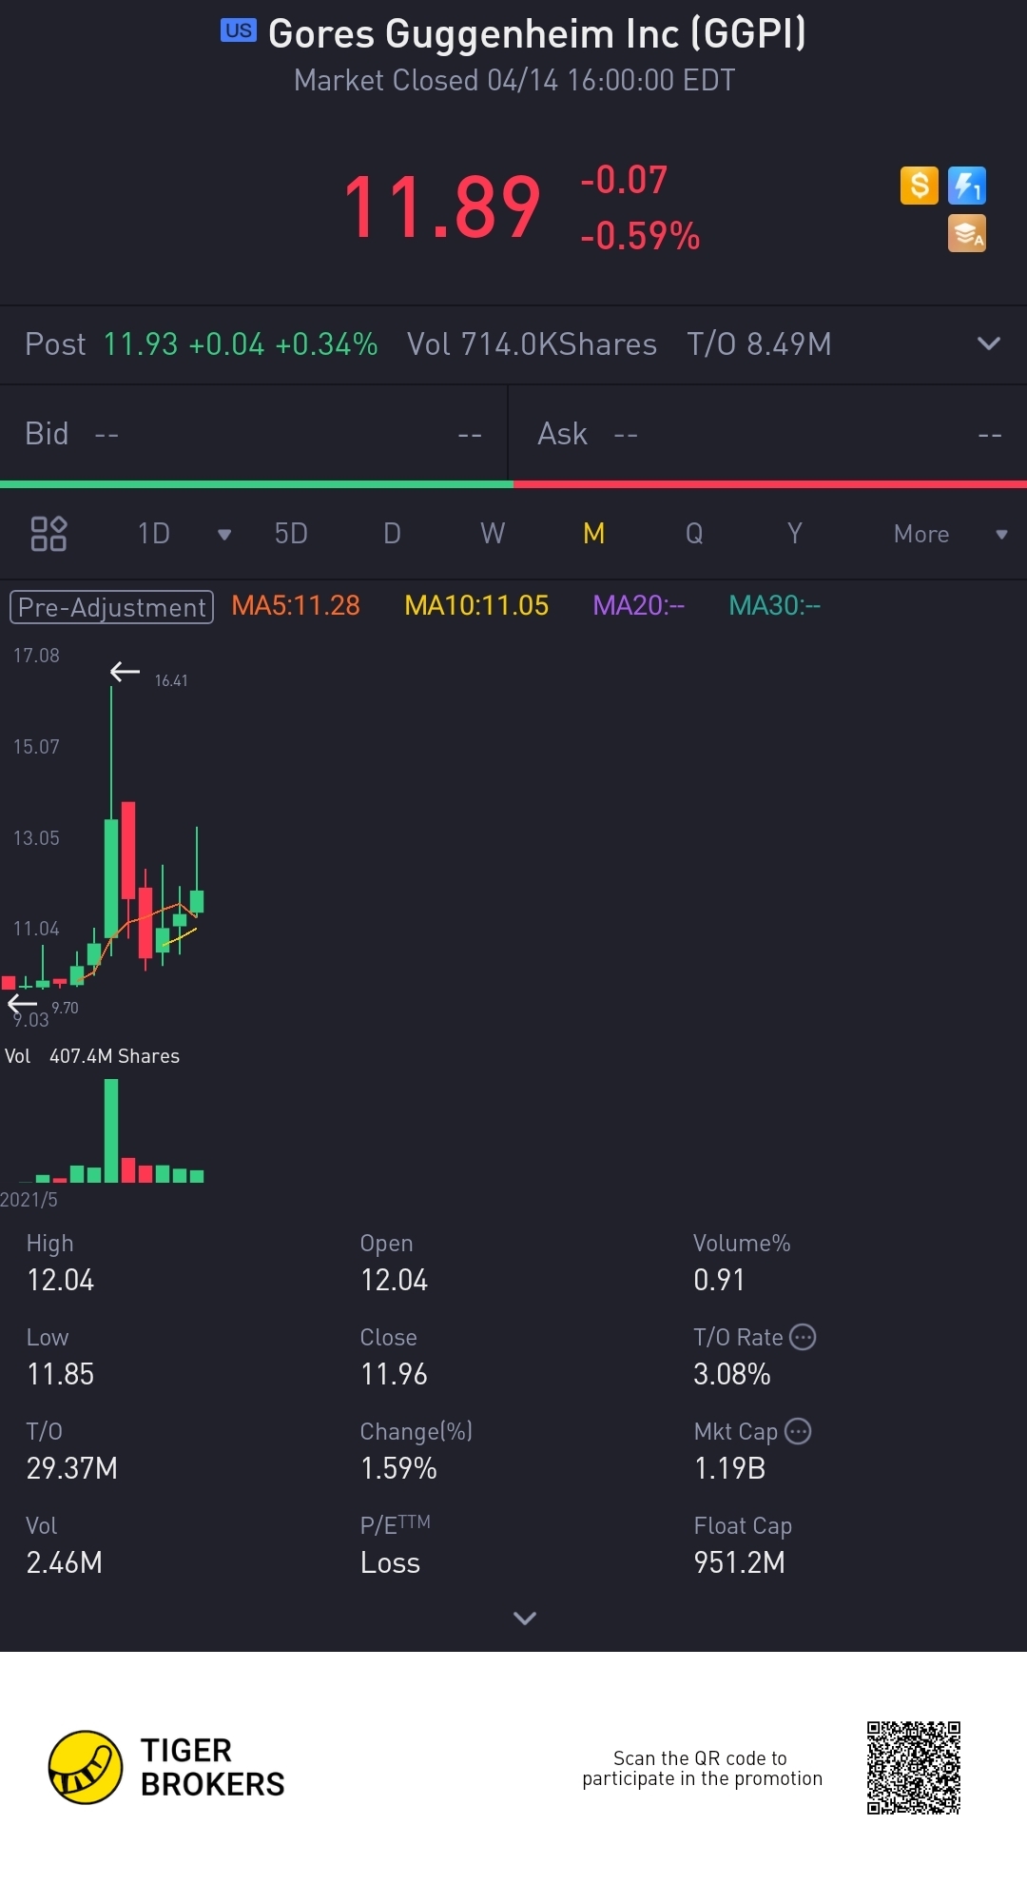Select the D daily chart tab
1027x1884 pixels.
point(392,534)
